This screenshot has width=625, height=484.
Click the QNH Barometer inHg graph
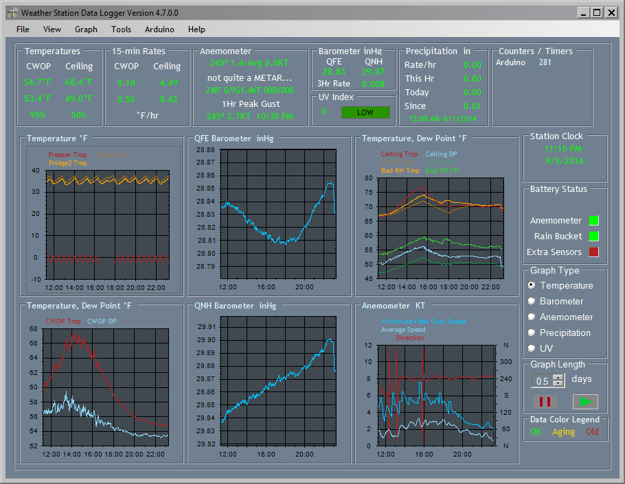(277, 386)
